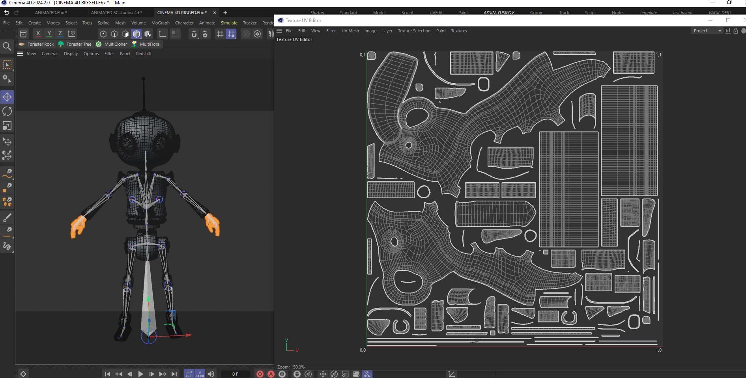
Task: Switch to Edges mode icon
Action: [x=114, y=34]
